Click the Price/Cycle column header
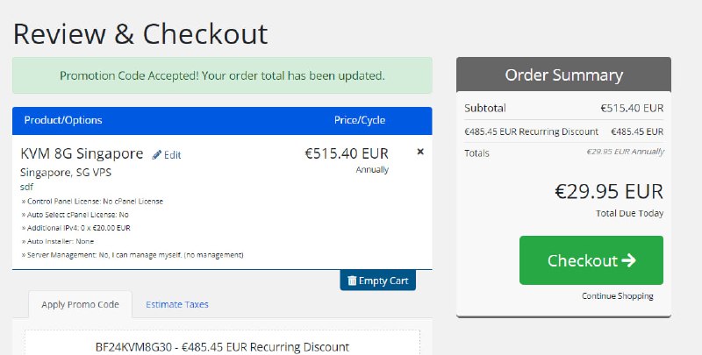Viewport: 702px width, 355px height. pos(360,120)
